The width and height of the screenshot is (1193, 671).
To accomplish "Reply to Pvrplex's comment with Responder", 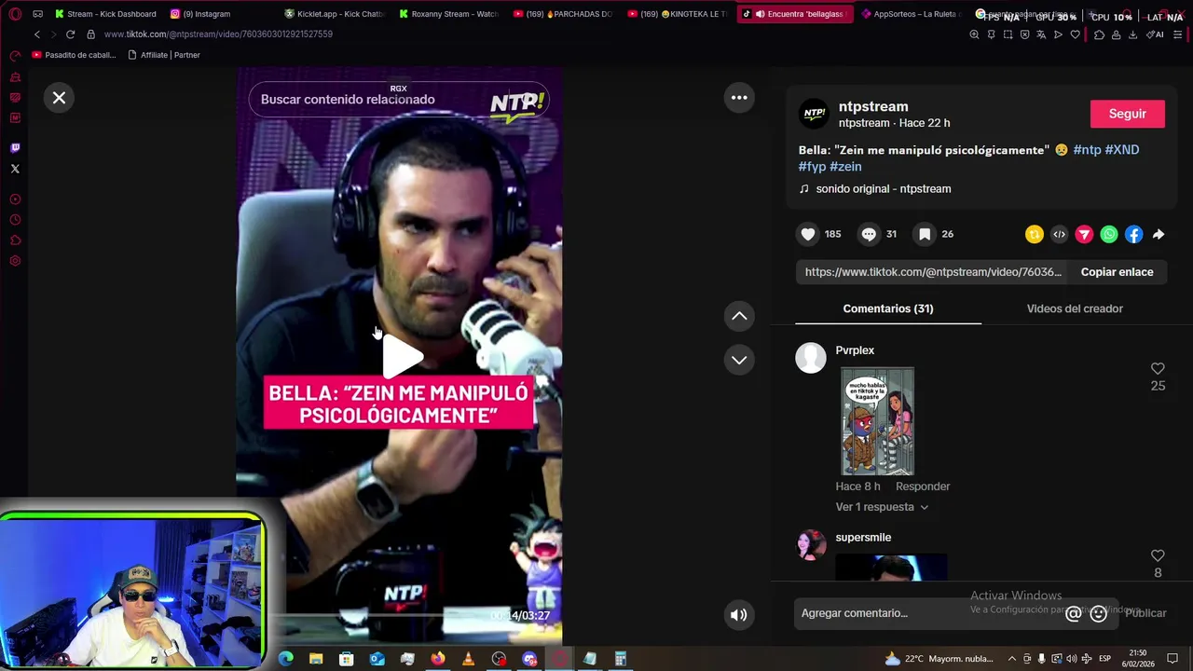I will [x=923, y=486].
